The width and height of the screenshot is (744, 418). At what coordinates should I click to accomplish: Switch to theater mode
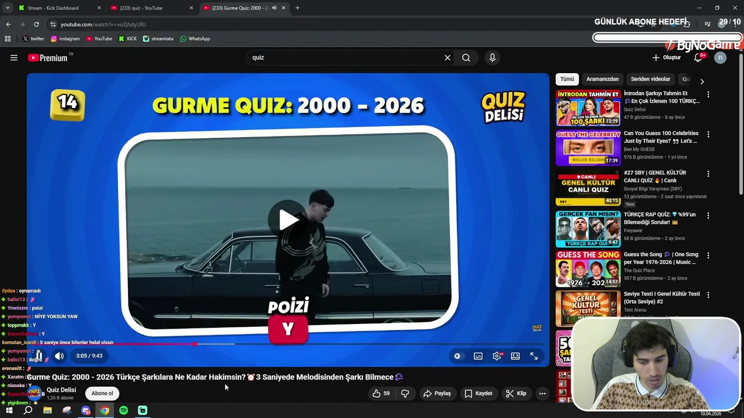515,356
